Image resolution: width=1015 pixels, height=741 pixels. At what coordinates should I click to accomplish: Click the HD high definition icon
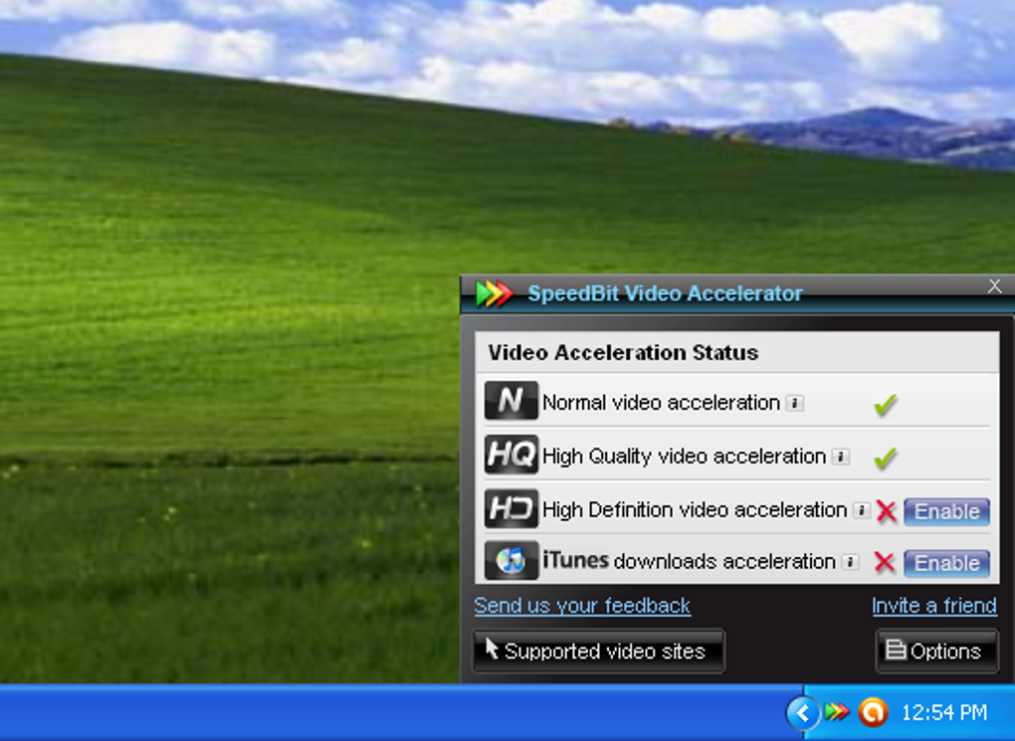tap(510, 508)
